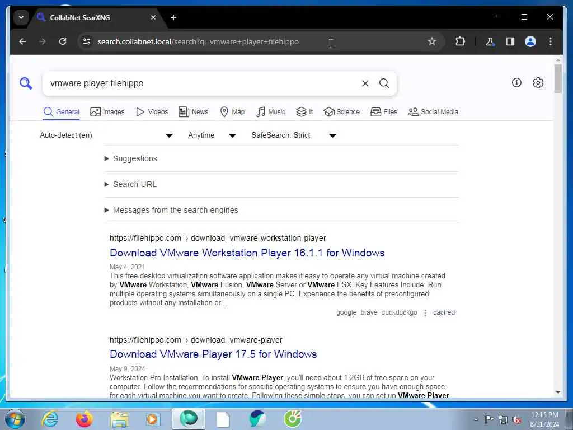Open Download VMware Workstation Player 16.1.1 link

(247, 253)
